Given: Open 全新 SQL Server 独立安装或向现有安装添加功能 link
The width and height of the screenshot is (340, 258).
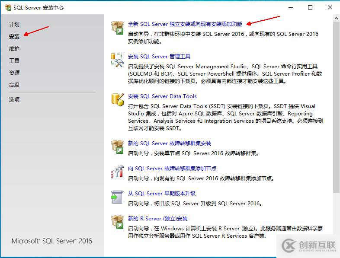Looking at the screenshot, I should tap(185, 24).
